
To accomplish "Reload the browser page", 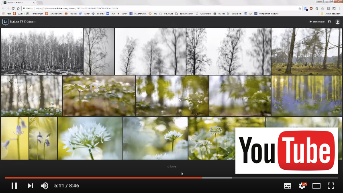I will (13, 8).
